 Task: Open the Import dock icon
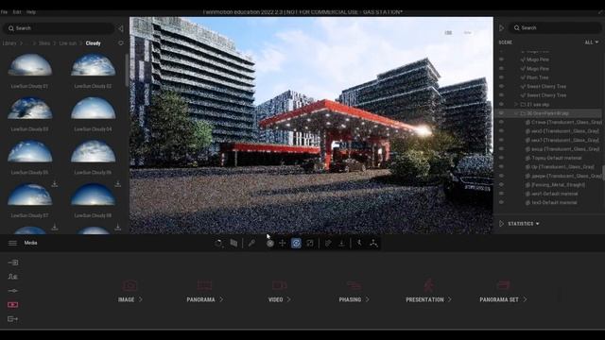12,263
